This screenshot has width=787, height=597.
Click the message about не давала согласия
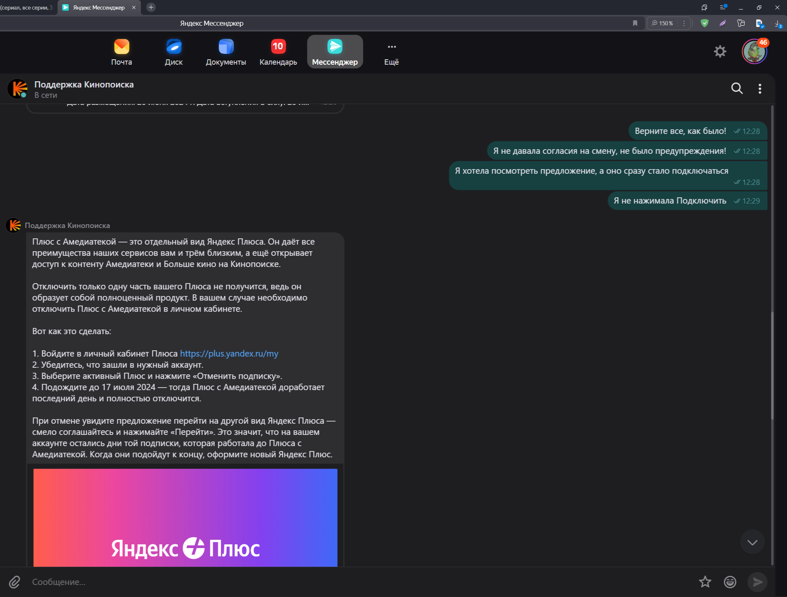click(627, 151)
